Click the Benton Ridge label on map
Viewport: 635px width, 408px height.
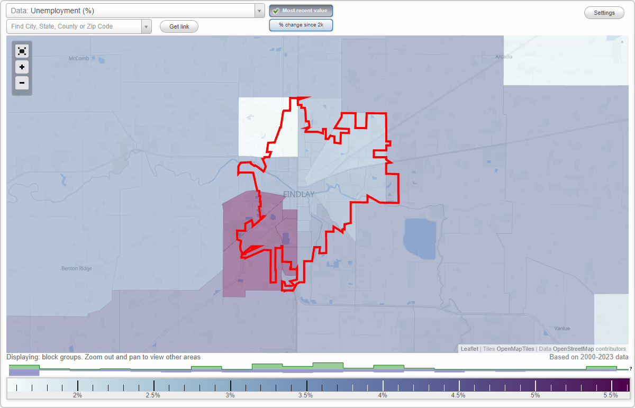[x=77, y=268]
